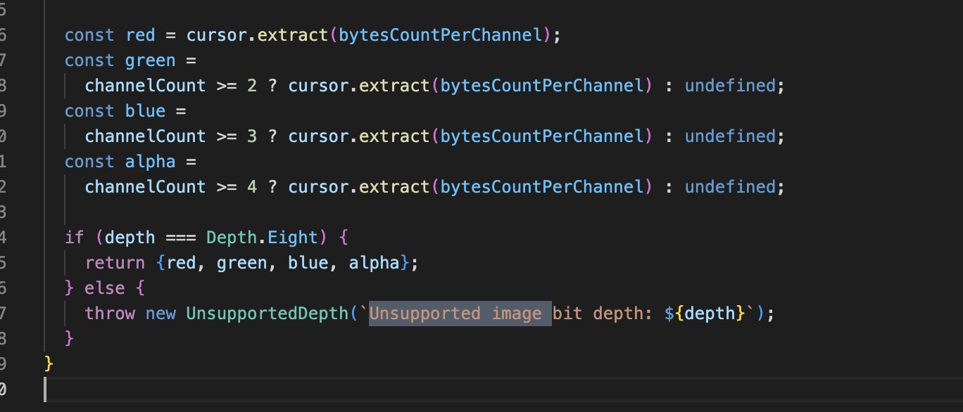The height and width of the screenshot is (412, 963).
Task: Click the const keyword before red
Action: click(89, 34)
